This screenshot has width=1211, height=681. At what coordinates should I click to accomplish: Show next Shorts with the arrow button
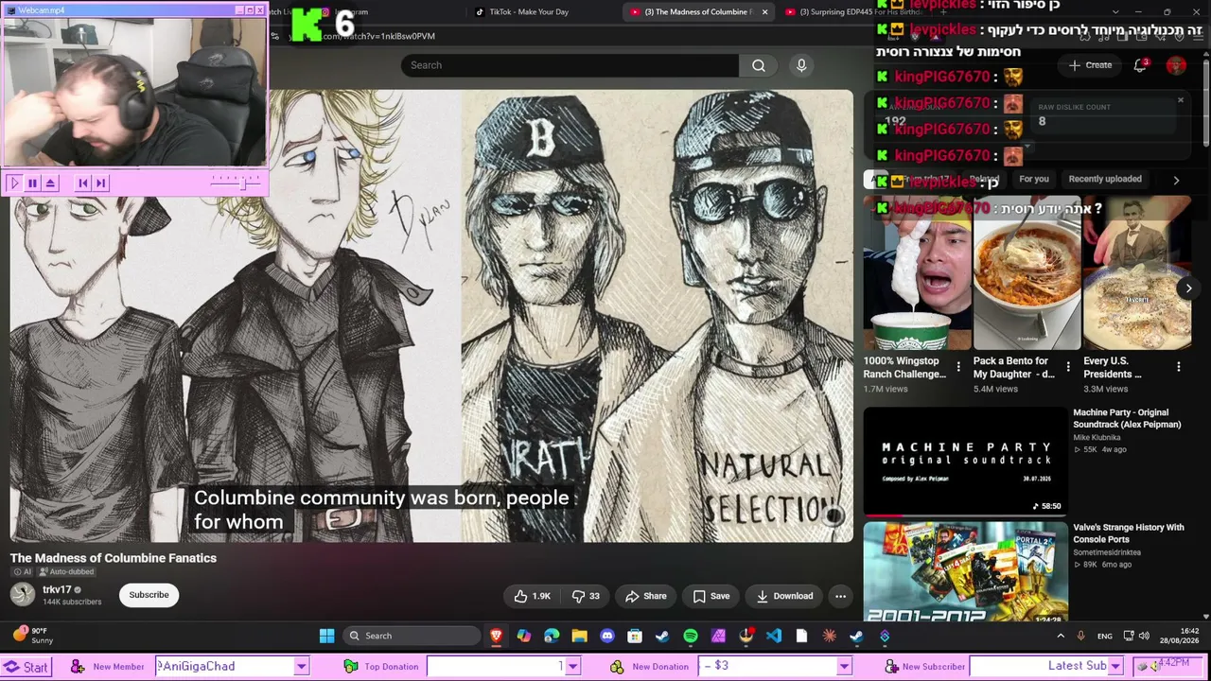point(1188,289)
